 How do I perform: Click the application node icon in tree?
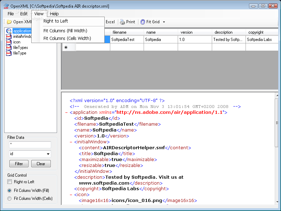(x=9, y=31)
